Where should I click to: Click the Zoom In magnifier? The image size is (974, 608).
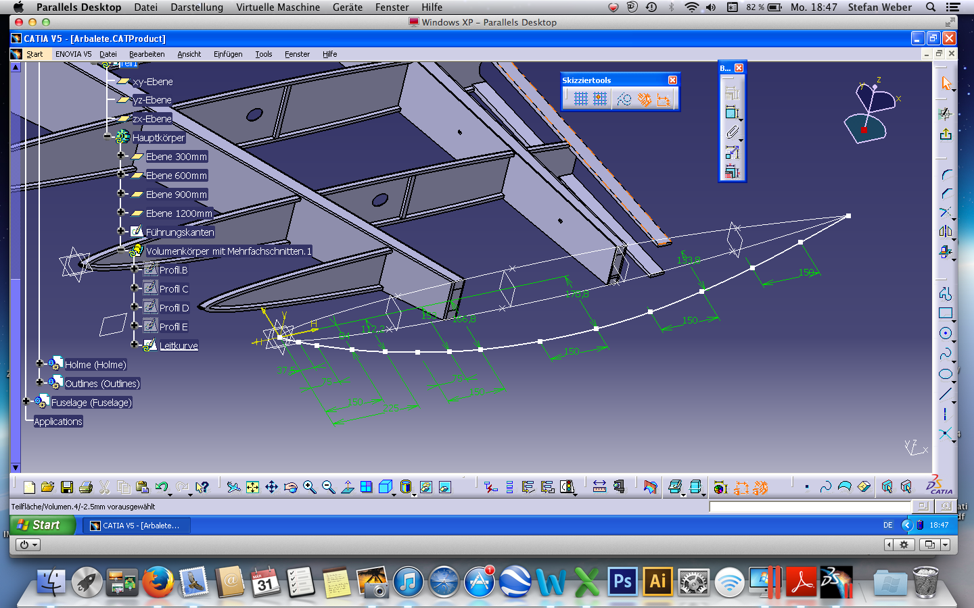[x=309, y=487]
